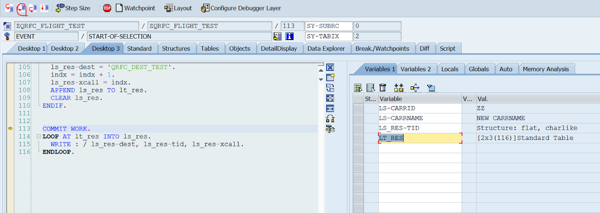The width and height of the screenshot is (600, 213).
Task: Click the second list icon in variables toolbar
Action: [370, 88]
